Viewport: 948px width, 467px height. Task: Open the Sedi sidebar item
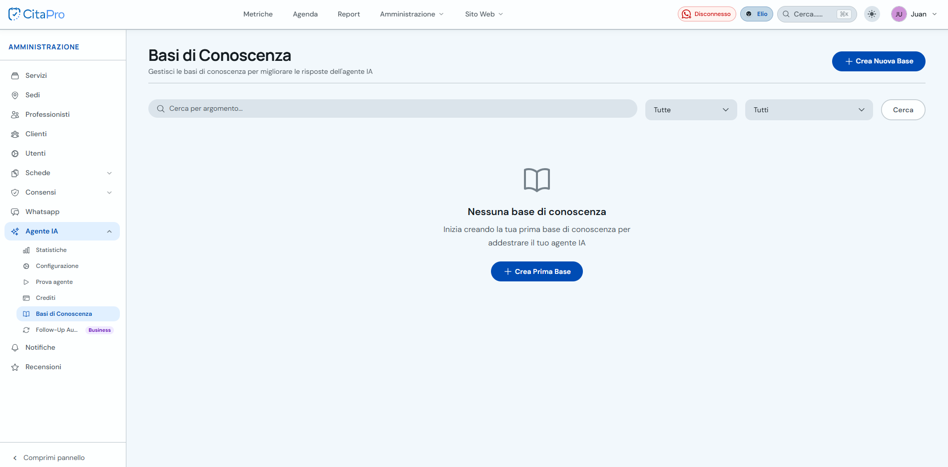coord(62,95)
